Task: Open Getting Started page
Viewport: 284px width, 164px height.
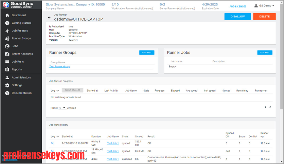Action: click(21, 23)
